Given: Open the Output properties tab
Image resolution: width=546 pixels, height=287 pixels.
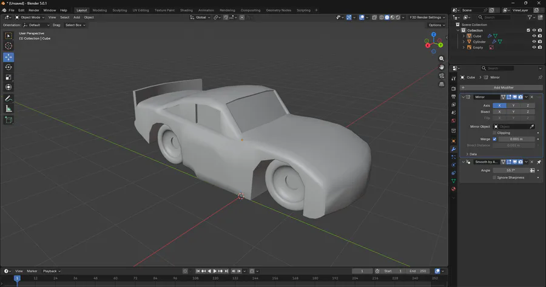Looking at the screenshot, I should click(453, 96).
